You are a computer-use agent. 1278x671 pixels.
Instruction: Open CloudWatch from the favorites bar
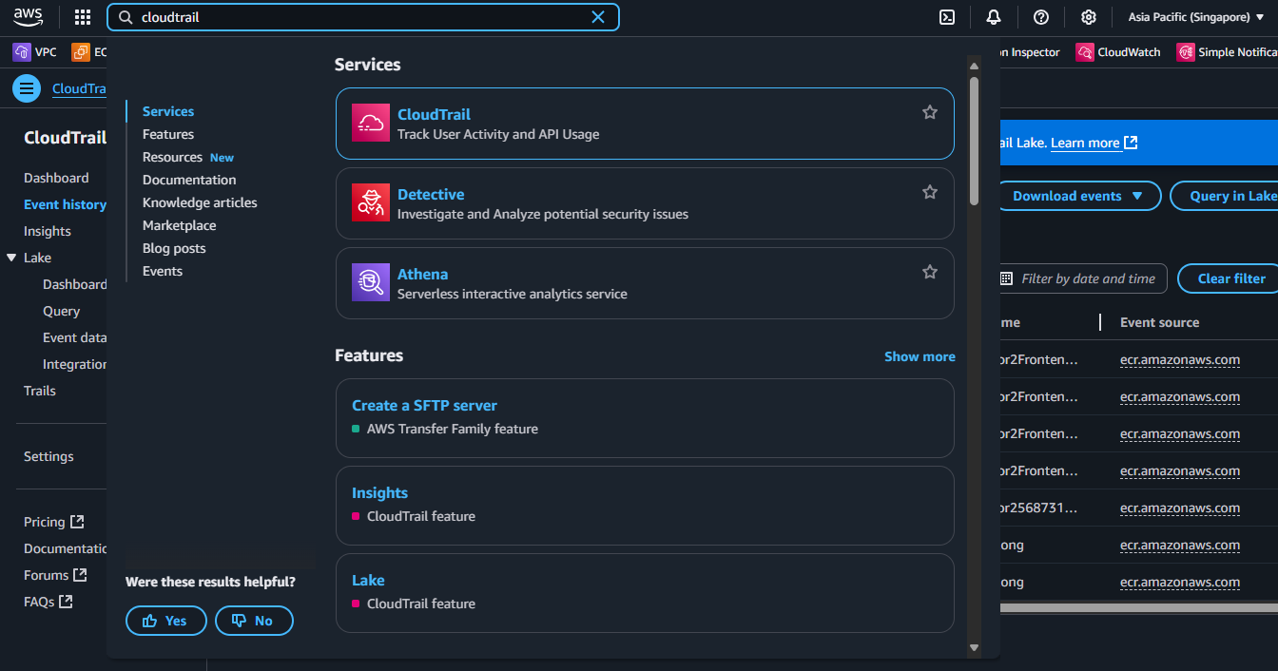point(1118,51)
